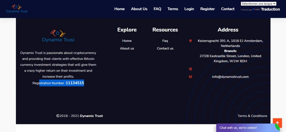
Task: Navigate to Contact in header
Action: tap(228, 9)
